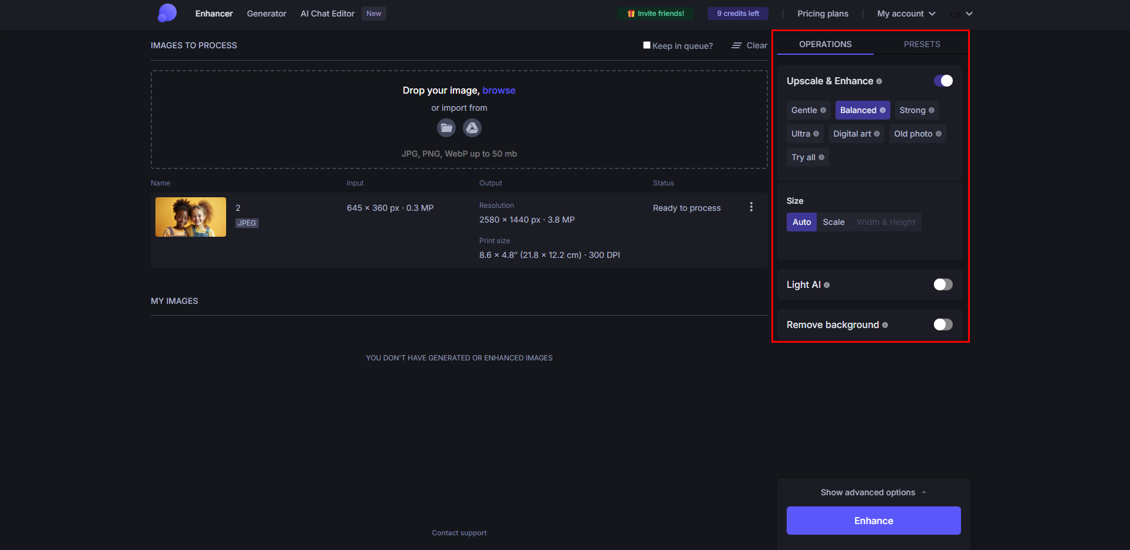Check the Keep in queue checkbox
This screenshot has width=1130, height=550.
point(647,45)
